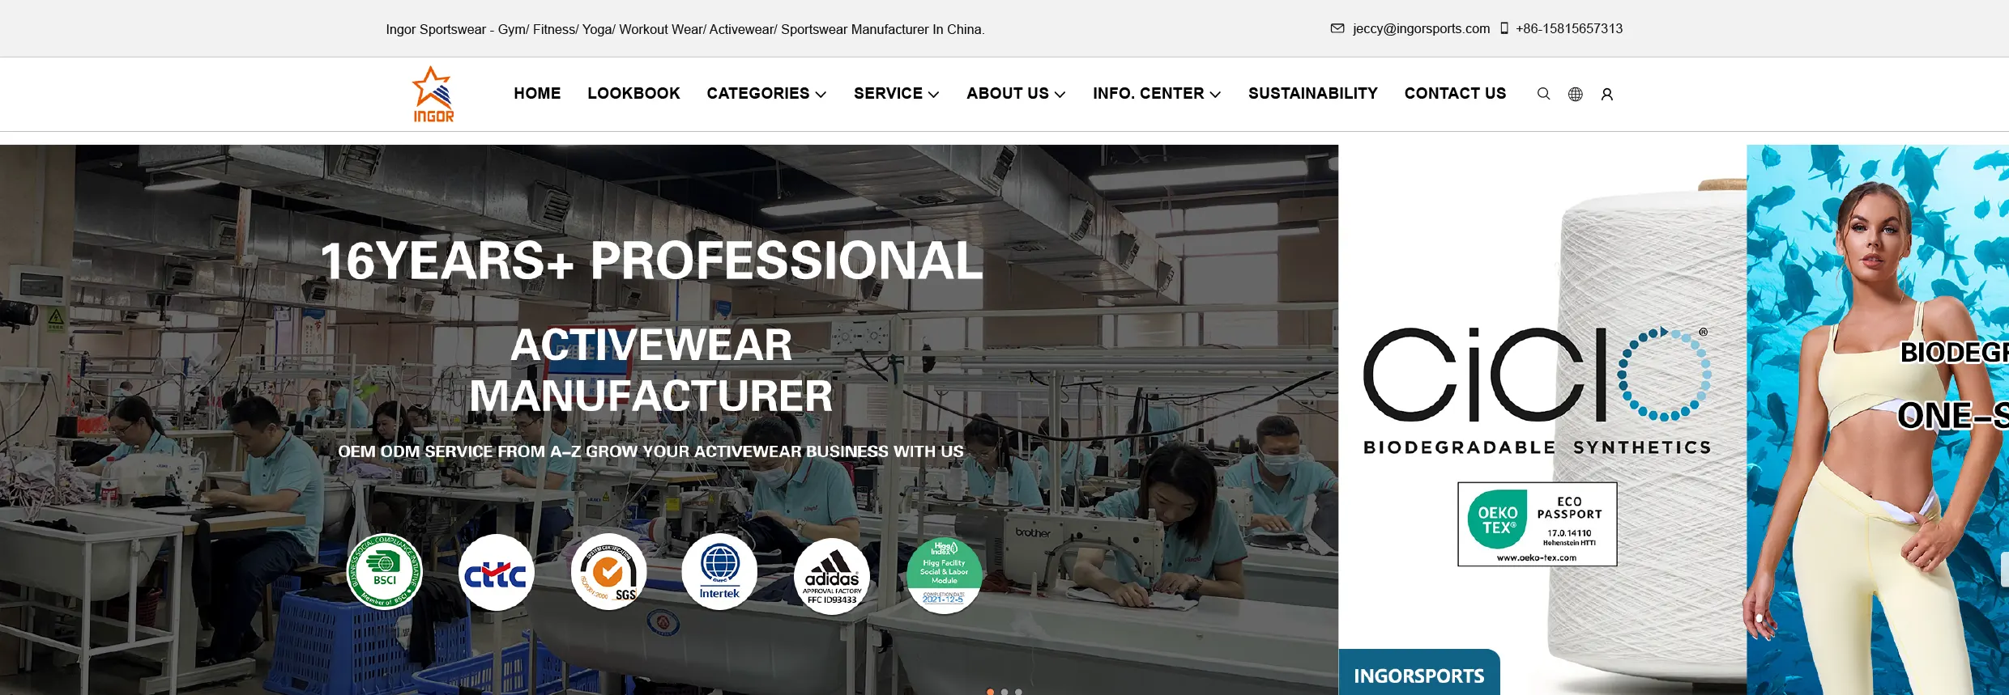
Task: Open the Sustainability menu item
Action: click(x=1313, y=94)
